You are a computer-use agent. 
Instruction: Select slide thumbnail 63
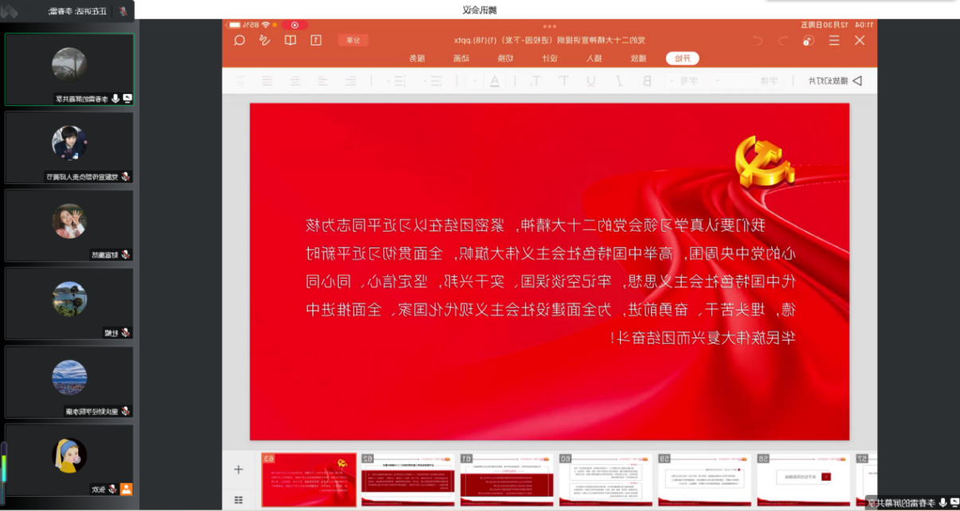(309, 480)
